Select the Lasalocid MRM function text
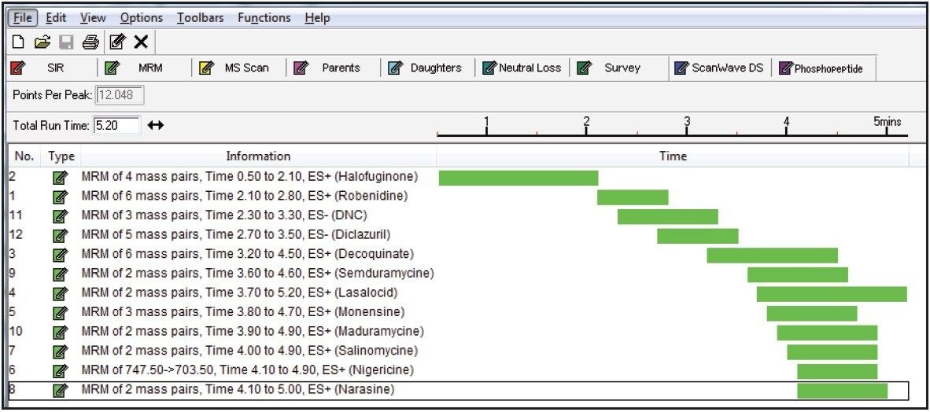Viewport: 930px width, 412px height. click(x=240, y=292)
